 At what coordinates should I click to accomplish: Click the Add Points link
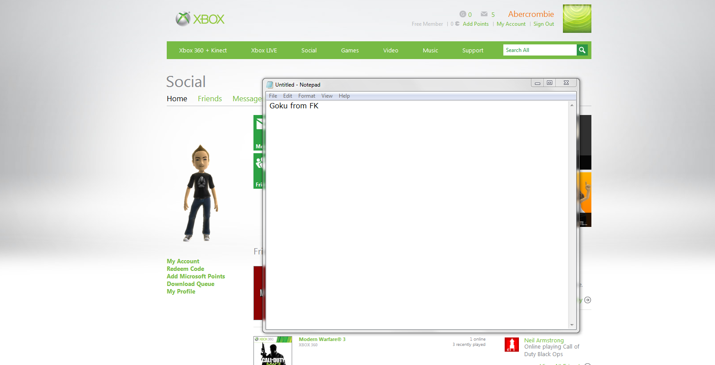[476, 24]
